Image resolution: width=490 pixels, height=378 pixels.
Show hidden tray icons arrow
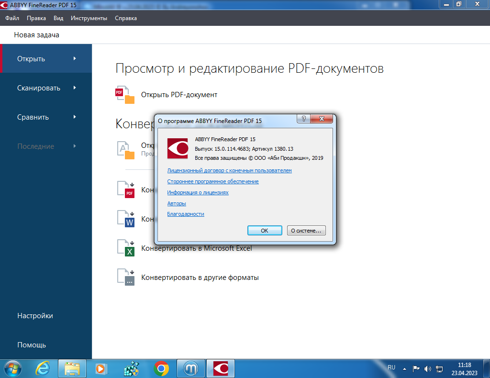click(404, 369)
